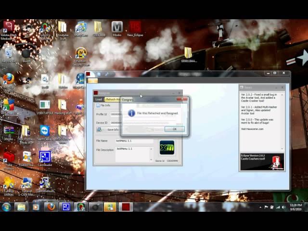The width and height of the screenshot is (308, 231).
Task: Click the volume icon in system tray
Action: [283, 207]
